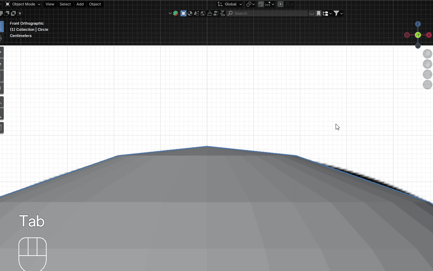Viewport: 433px width, 271px height.
Task: Switch perspective/orthographic with the grid icon
Action: (428, 85)
